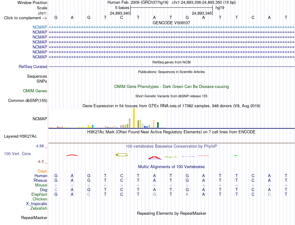
Task: Click the '5 bases' scale bar label
Action: click(x=122, y=8)
